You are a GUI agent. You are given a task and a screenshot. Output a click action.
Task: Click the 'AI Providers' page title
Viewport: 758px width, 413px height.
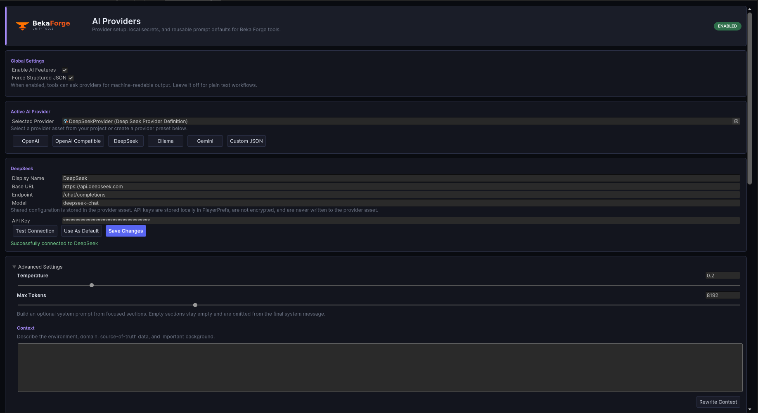click(x=116, y=21)
